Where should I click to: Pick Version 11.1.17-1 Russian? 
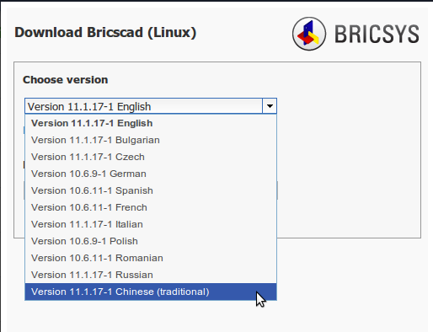click(x=151, y=275)
